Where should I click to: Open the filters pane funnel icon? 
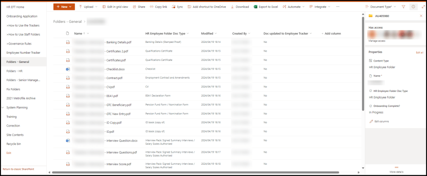point(403,7)
